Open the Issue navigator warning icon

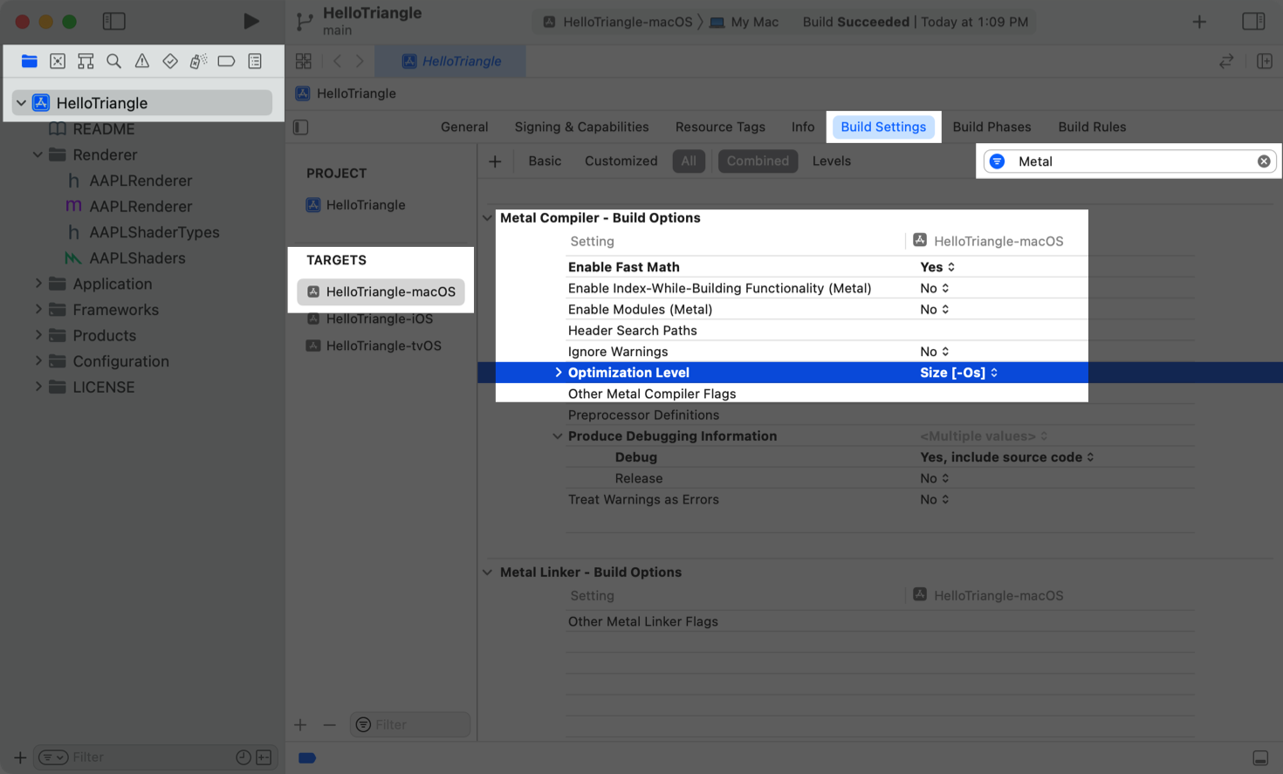142,61
